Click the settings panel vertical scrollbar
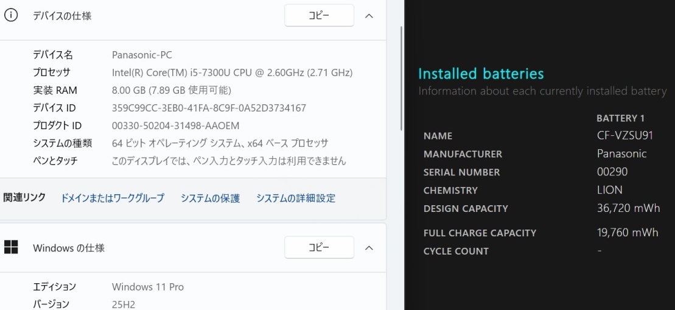This screenshot has height=310, width=675. point(400,79)
